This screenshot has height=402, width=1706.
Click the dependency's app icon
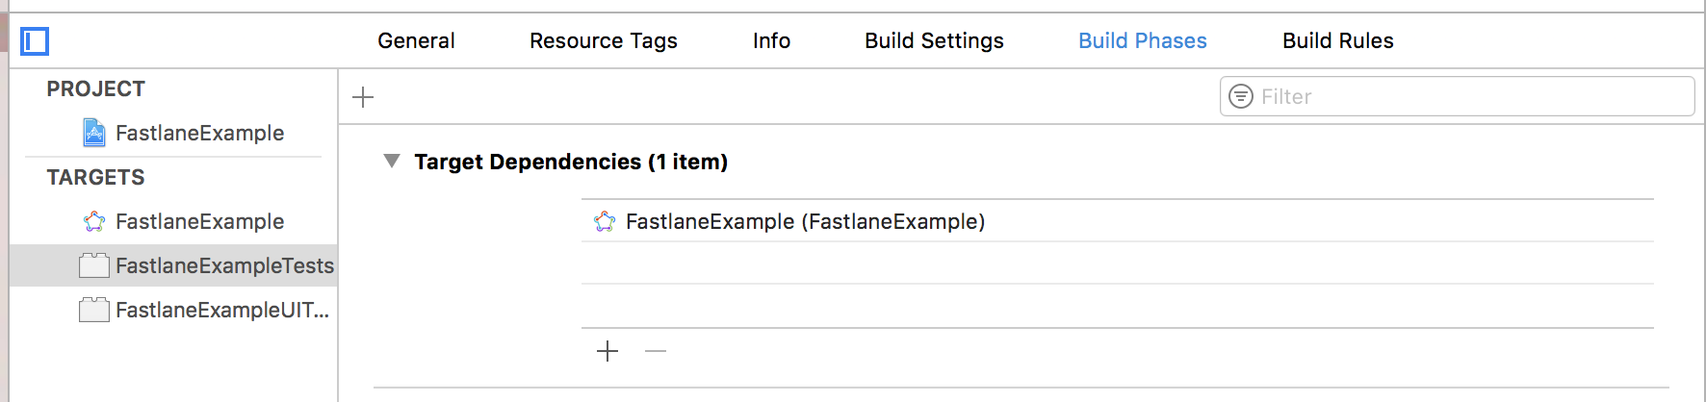(x=605, y=222)
